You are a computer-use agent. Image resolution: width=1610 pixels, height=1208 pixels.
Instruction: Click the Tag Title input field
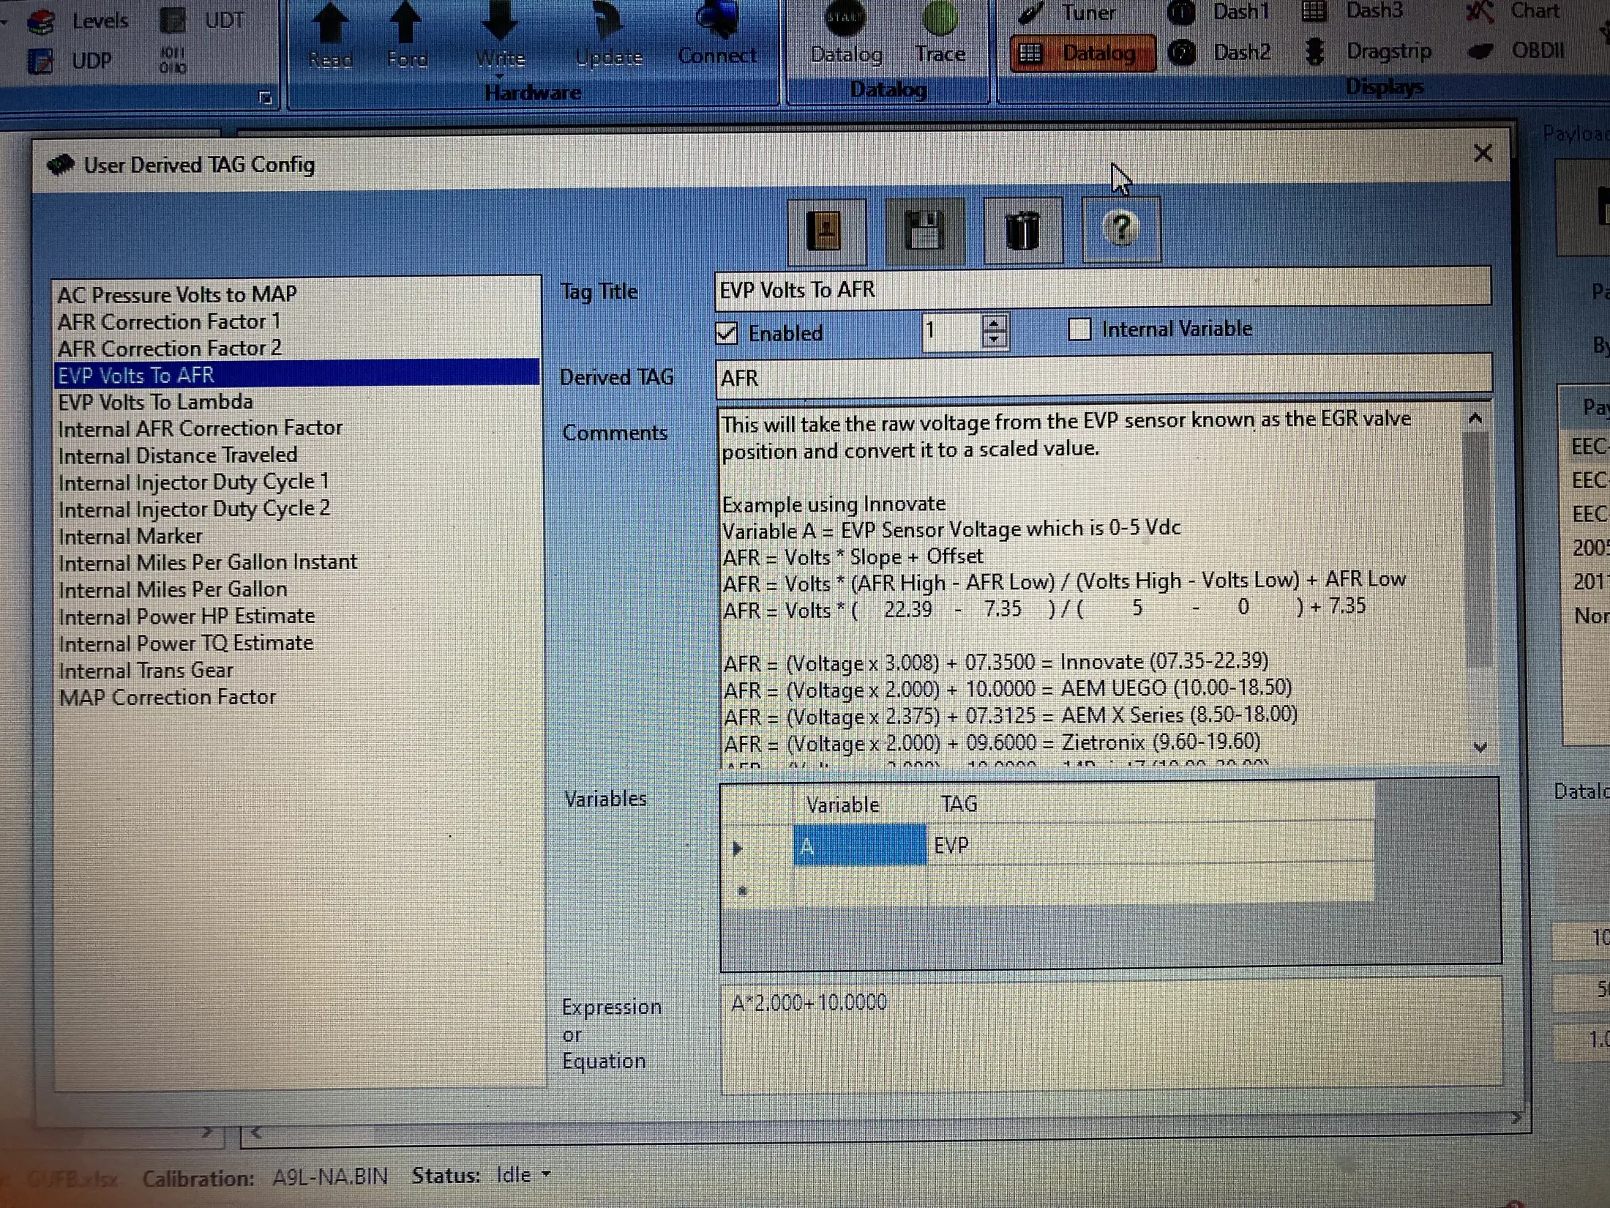point(1102,289)
